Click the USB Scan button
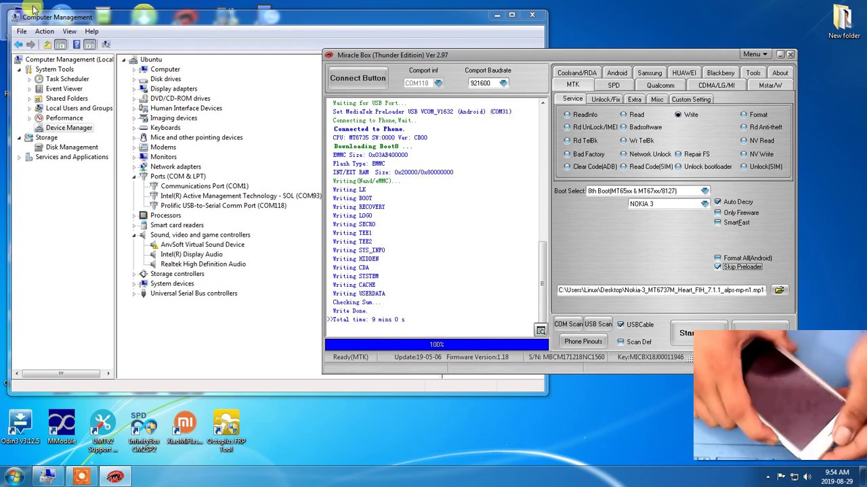The width and height of the screenshot is (867, 487). pos(598,325)
